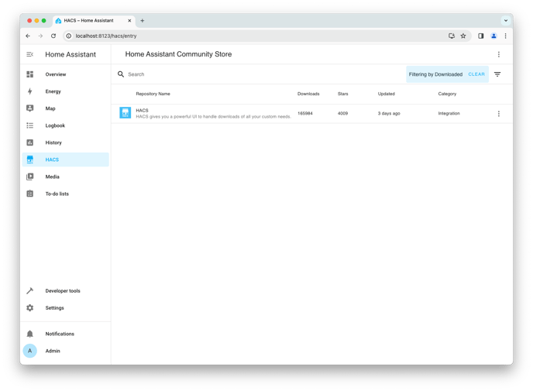The image size is (533, 391).
Task: Sort by Repository Name column
Action: (153, 94)
